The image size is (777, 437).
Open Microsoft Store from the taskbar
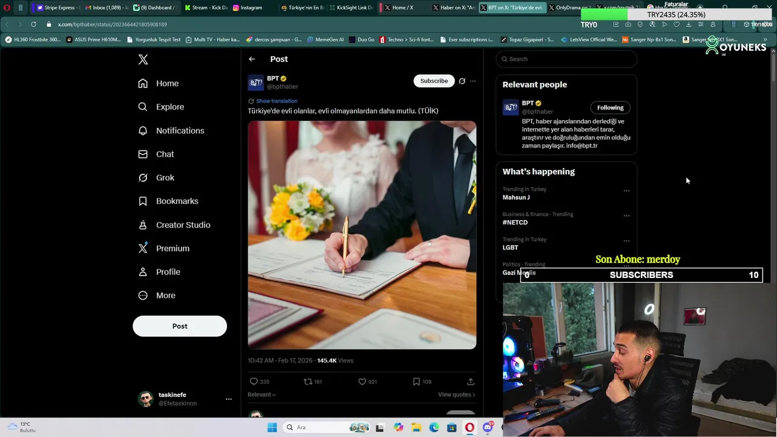[452, 427]
